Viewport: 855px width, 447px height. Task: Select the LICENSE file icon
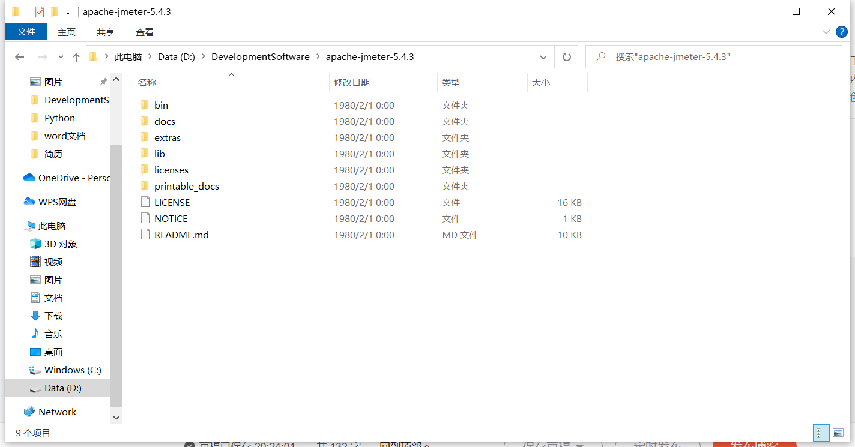[145, 202]
